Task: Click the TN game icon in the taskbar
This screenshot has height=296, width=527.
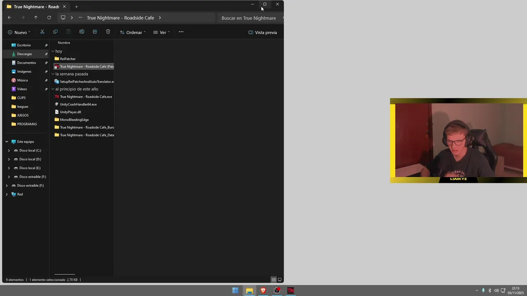Action: pos(291,291)
